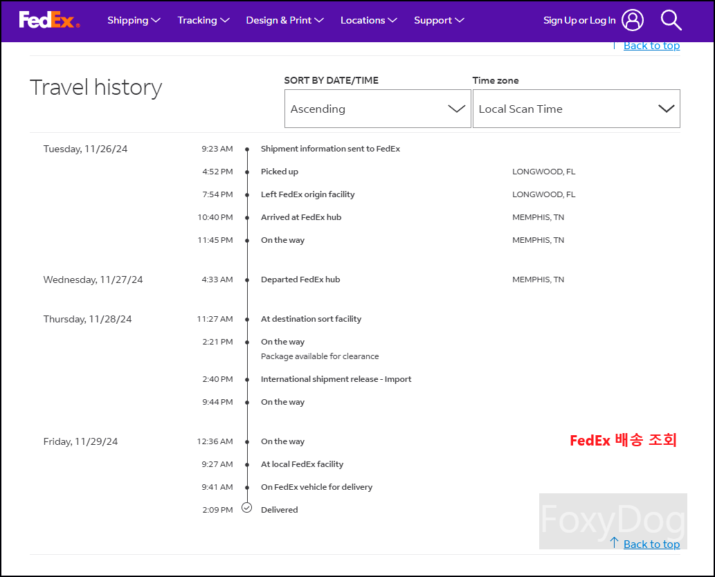The width and height of the screenshot is (715, 577).
Task: Click 'Departed FedEx hub' entry
Action: 300,280
